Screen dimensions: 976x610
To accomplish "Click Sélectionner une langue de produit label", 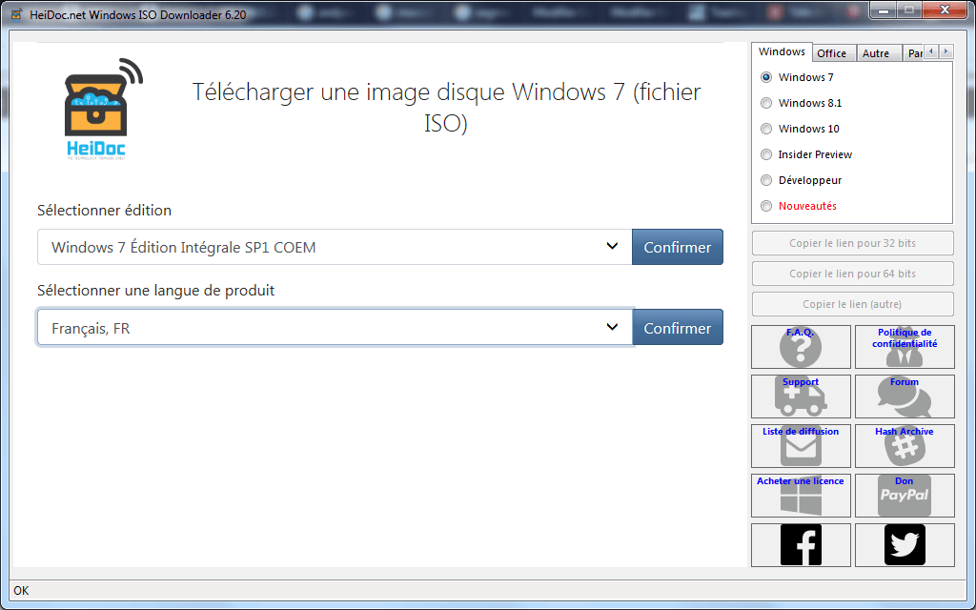I will click(x=155, y=291).
